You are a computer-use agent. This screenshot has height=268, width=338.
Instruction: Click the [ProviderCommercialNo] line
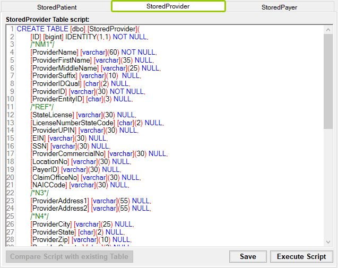tap(99, 153)
